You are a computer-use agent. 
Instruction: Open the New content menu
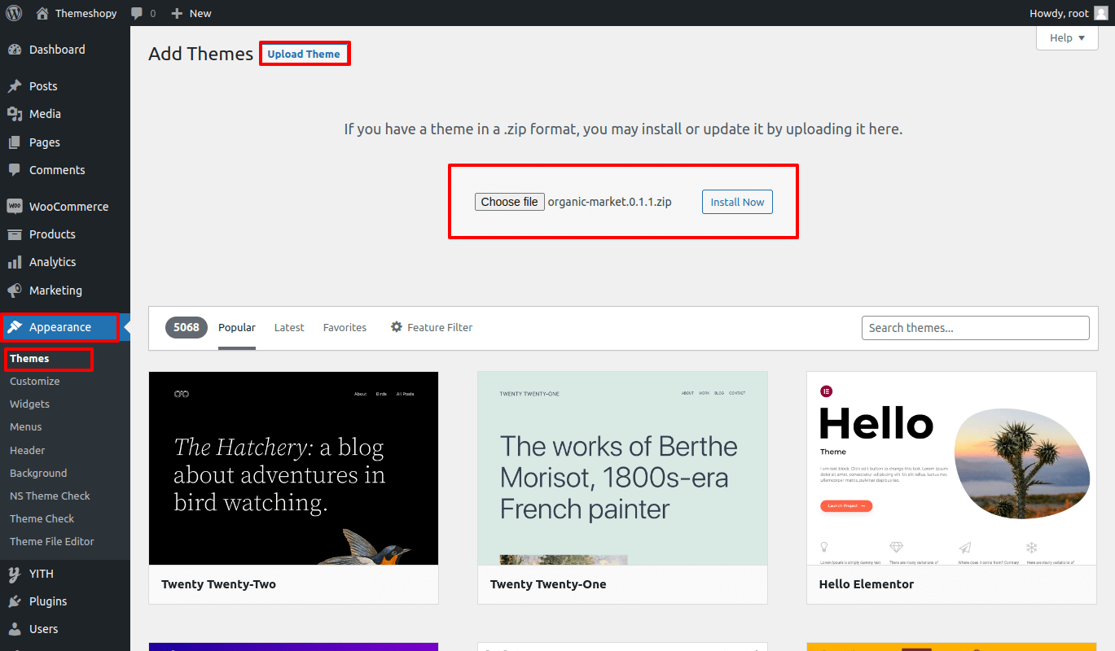[191, 13]
